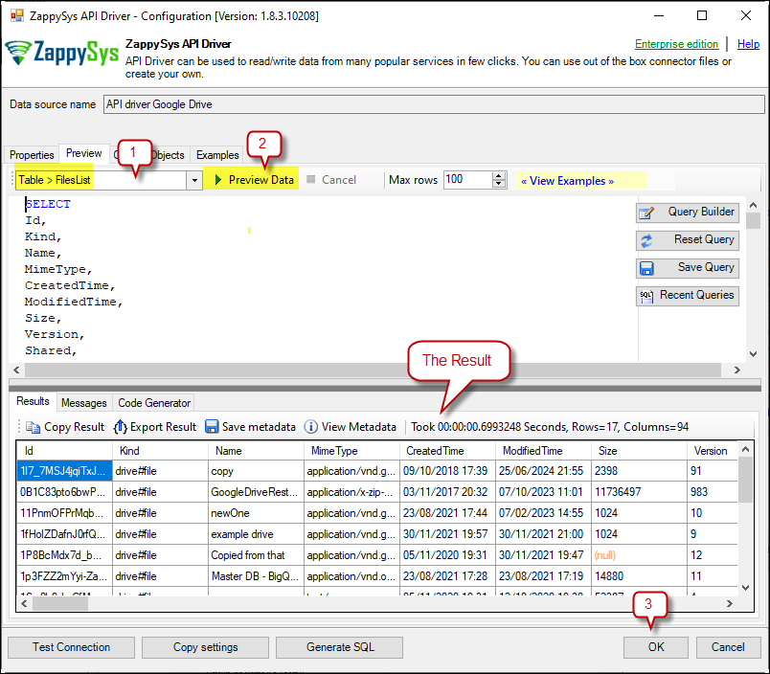
Task: Open the Code Generator tab
Action: 154,402
